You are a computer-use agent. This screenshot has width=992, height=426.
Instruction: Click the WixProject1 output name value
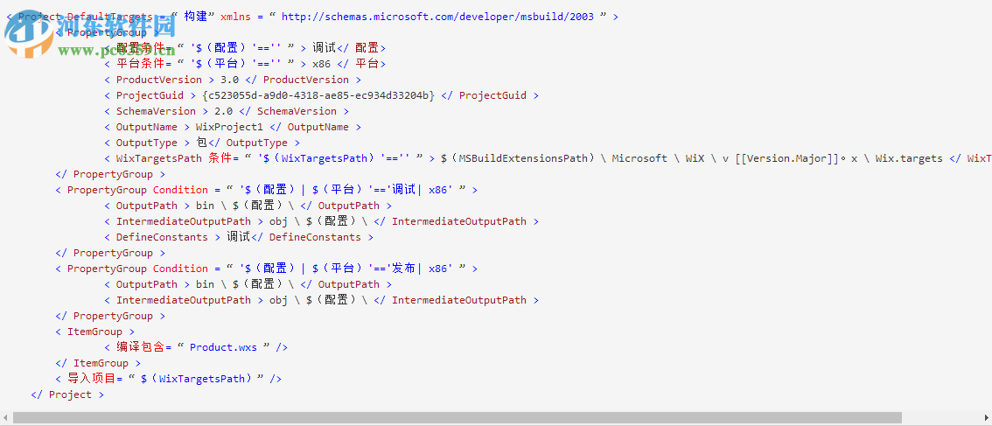tap(229, 127)
